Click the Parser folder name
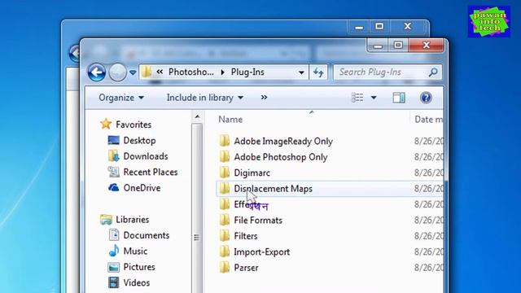521x293 pixels. [x=246, y=268]
